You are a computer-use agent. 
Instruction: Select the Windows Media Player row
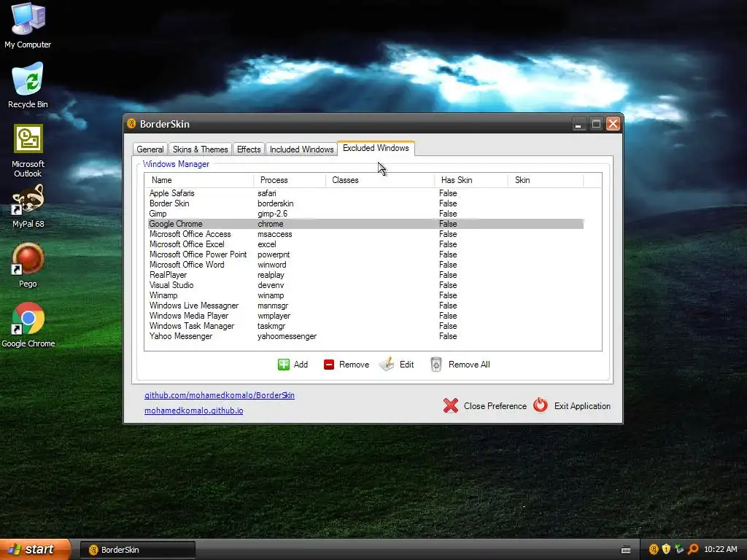pos(366,316)
